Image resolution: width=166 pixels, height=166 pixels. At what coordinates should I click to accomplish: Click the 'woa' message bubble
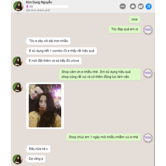coord(134,19)
